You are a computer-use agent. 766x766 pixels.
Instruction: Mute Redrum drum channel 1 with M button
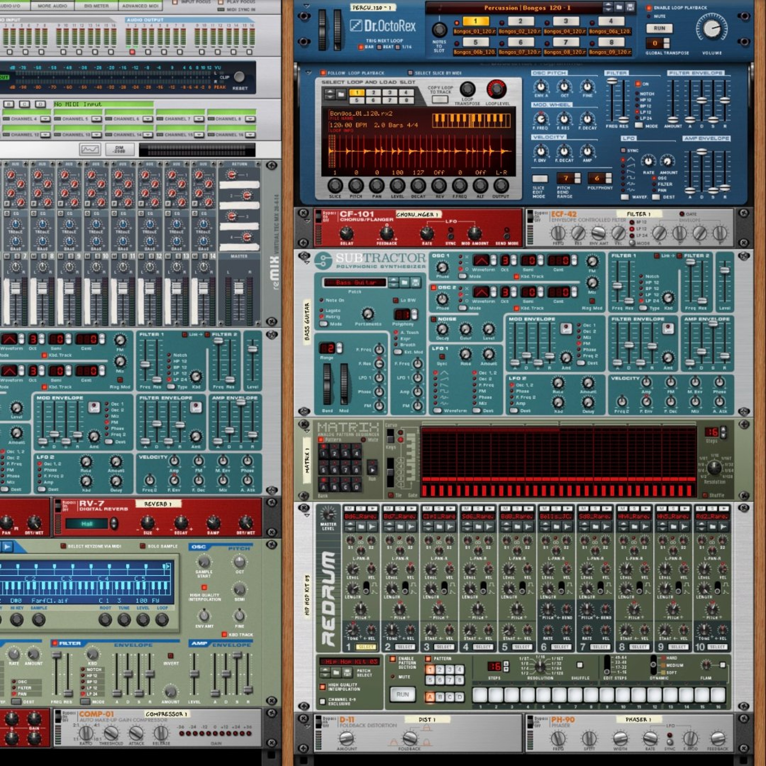(349, 509)
